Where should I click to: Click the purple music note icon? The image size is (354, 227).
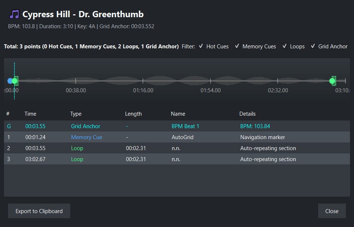coord(14,15)
